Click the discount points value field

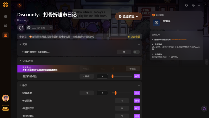click(102, 76)
